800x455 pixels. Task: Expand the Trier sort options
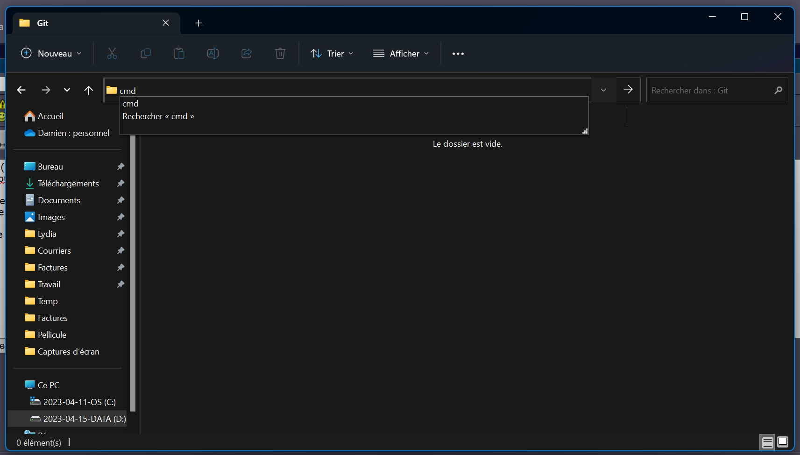pyautogui.click(x=332, y=54)
